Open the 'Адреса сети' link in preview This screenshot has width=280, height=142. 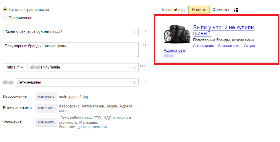pyautogui.click(x=175, y=50)
